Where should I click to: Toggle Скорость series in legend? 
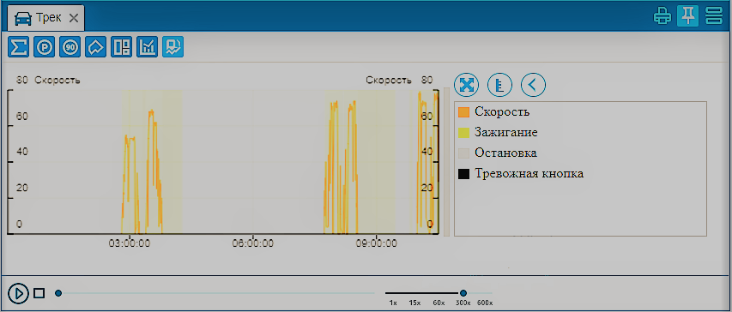(x=494, y=112)
